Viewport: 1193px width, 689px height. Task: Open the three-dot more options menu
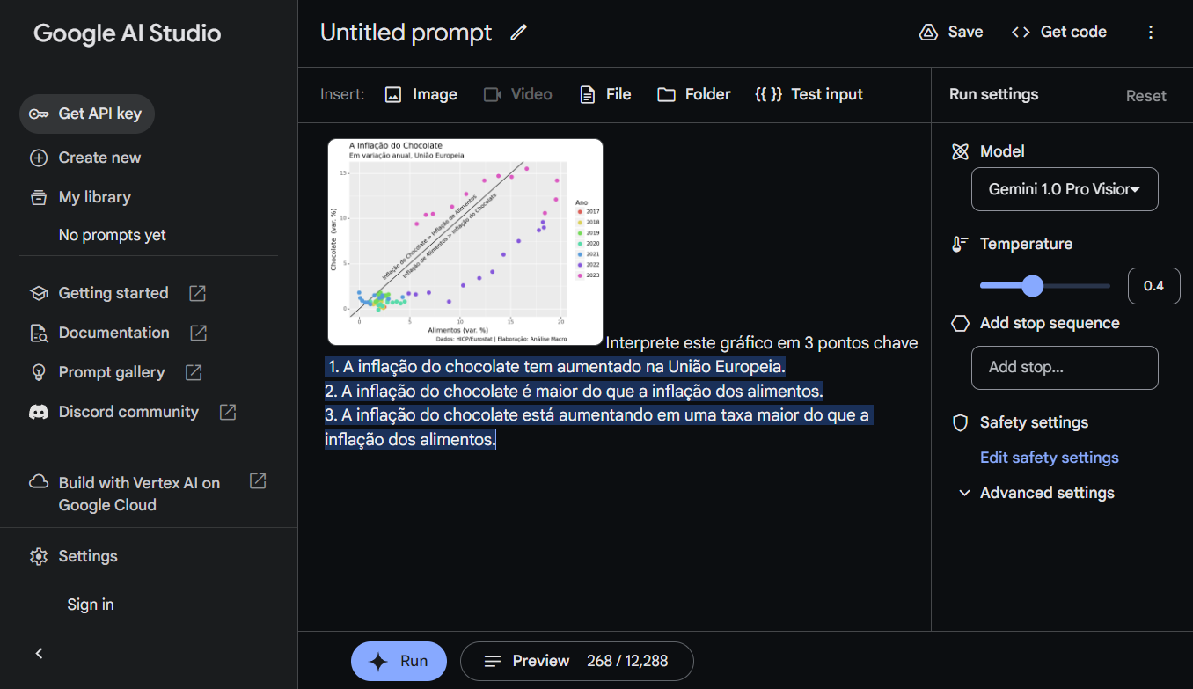point(1151,33)
